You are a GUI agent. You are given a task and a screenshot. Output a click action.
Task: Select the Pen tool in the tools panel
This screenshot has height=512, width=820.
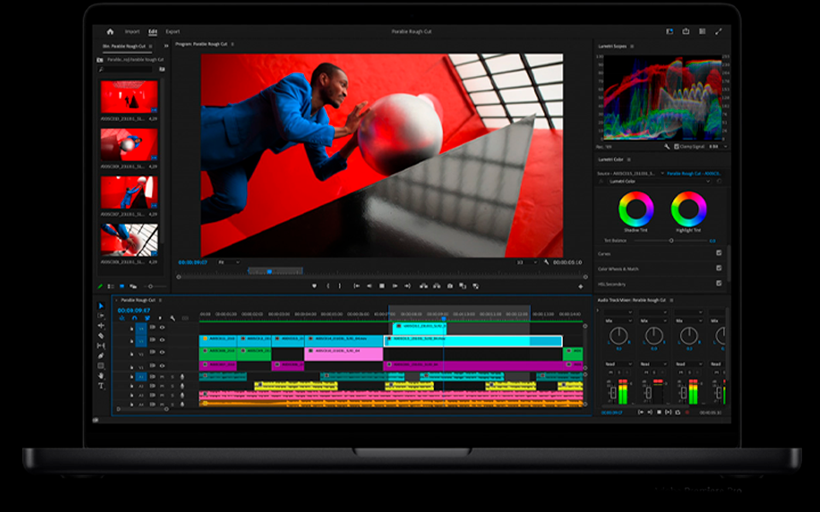click(101, 355)
